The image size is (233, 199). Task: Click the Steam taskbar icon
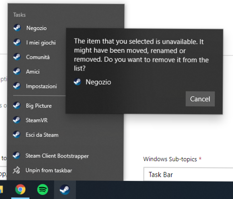(x=65, y=189)
